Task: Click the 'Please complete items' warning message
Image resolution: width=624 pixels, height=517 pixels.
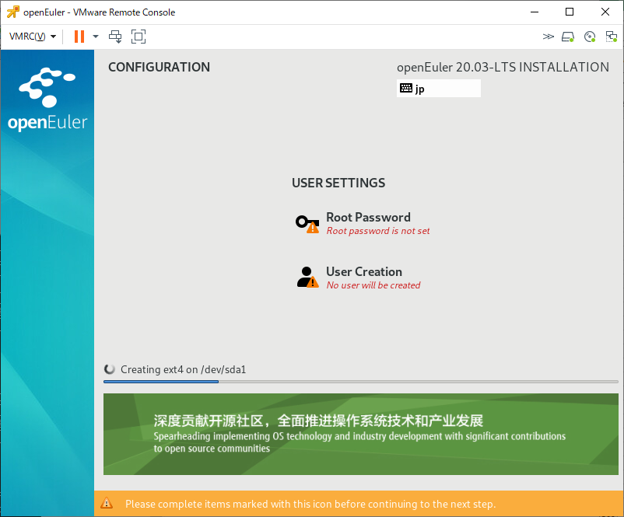Action: point(310,504)
